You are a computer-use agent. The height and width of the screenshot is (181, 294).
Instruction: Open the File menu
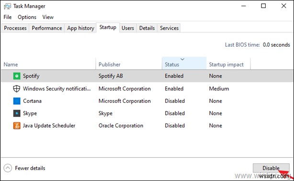(8, 17)
